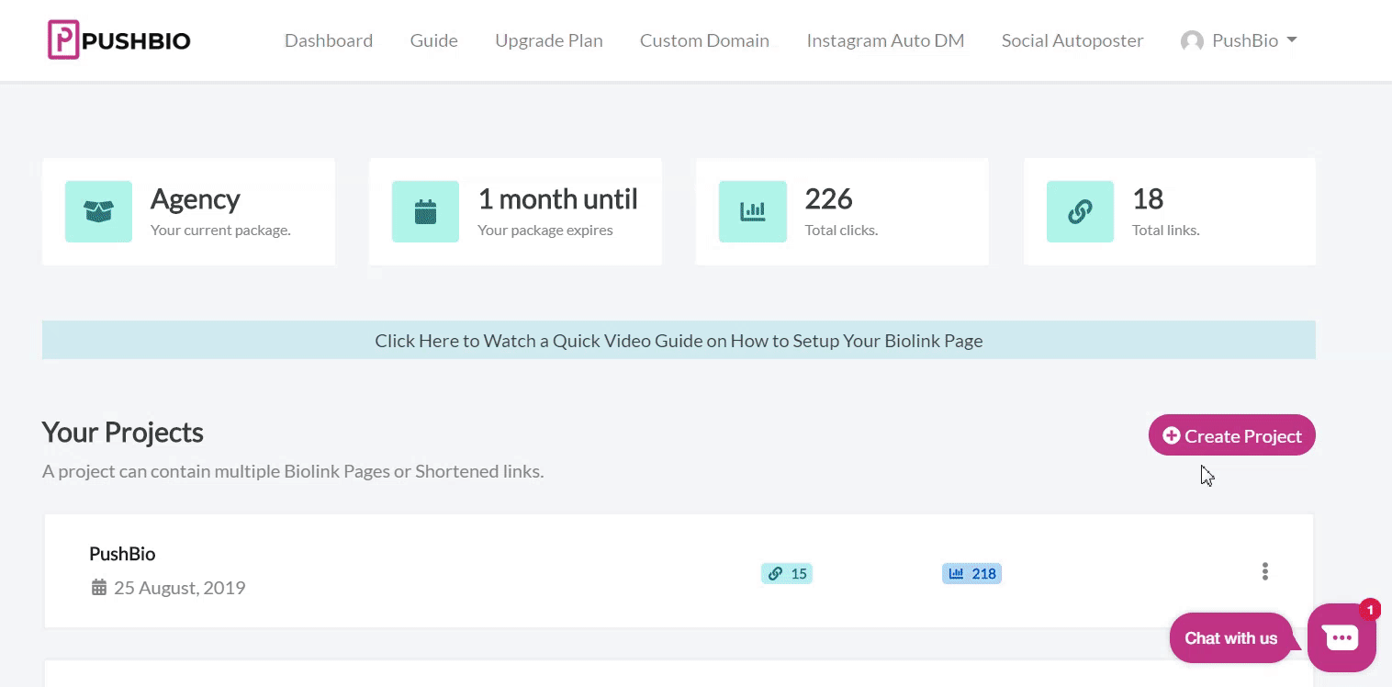1392x687 pixels.
Task: Click the 218 clicks badge on PushBio project
Action: 971,574
